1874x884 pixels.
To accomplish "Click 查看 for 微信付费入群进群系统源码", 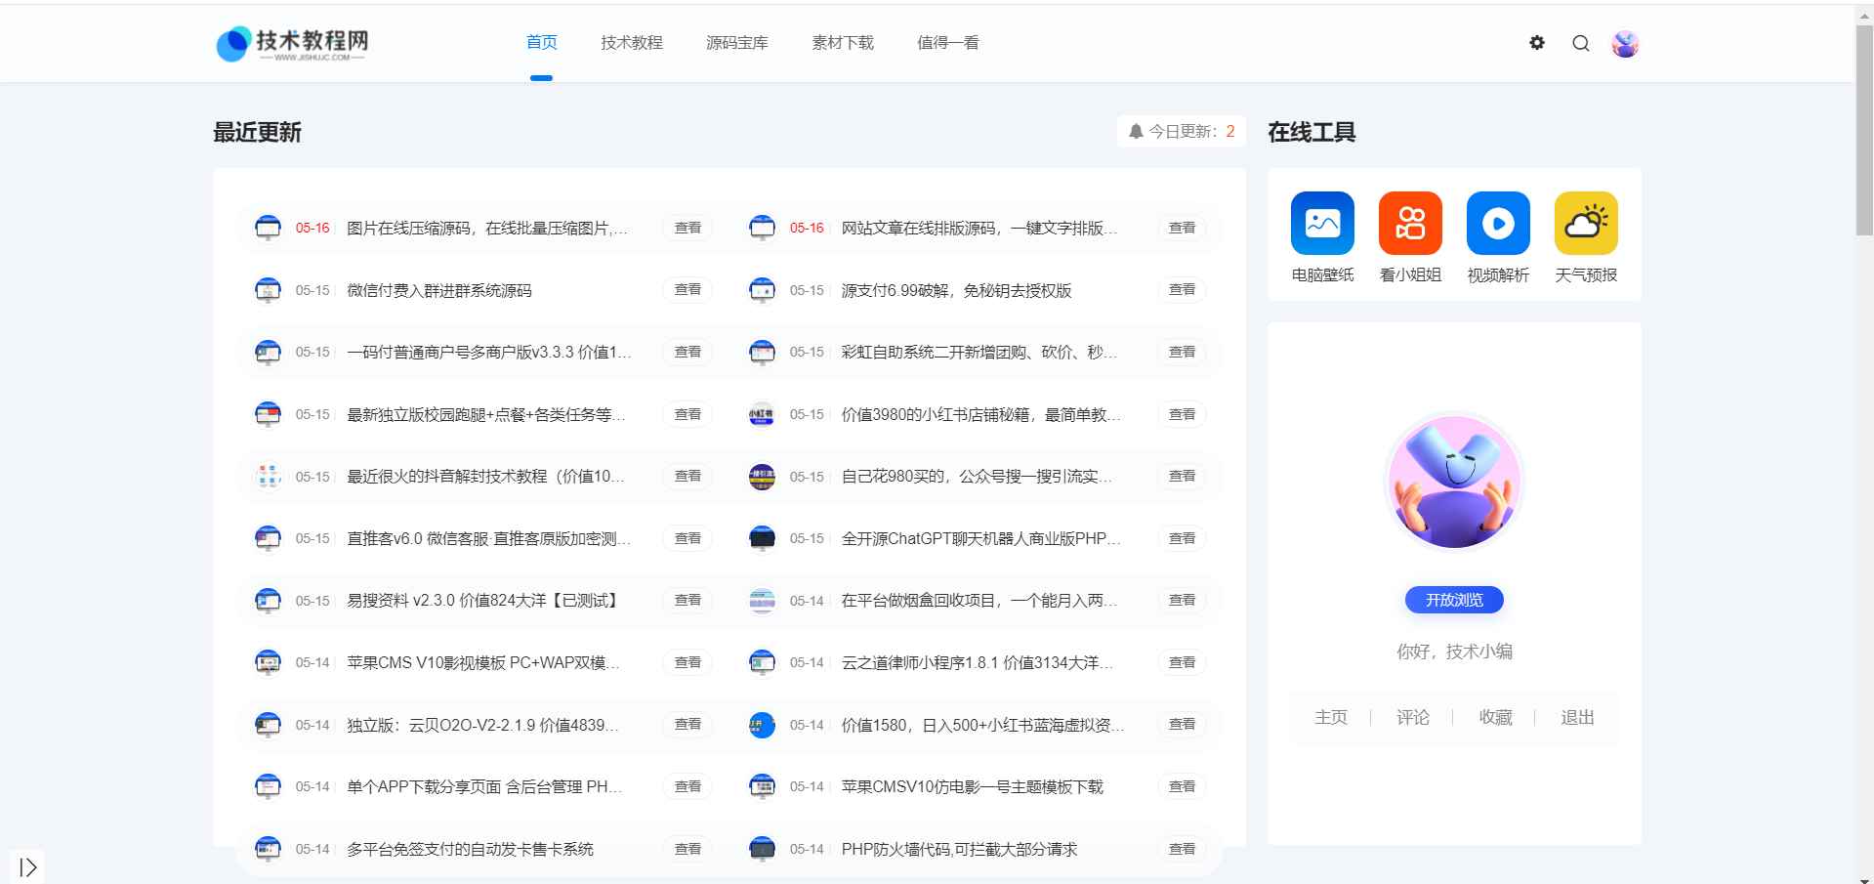I will coord(687,290).
